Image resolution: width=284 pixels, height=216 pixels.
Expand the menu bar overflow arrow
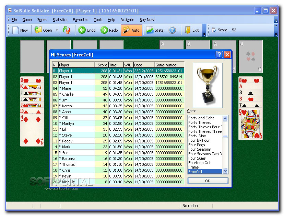click(276, 21)
